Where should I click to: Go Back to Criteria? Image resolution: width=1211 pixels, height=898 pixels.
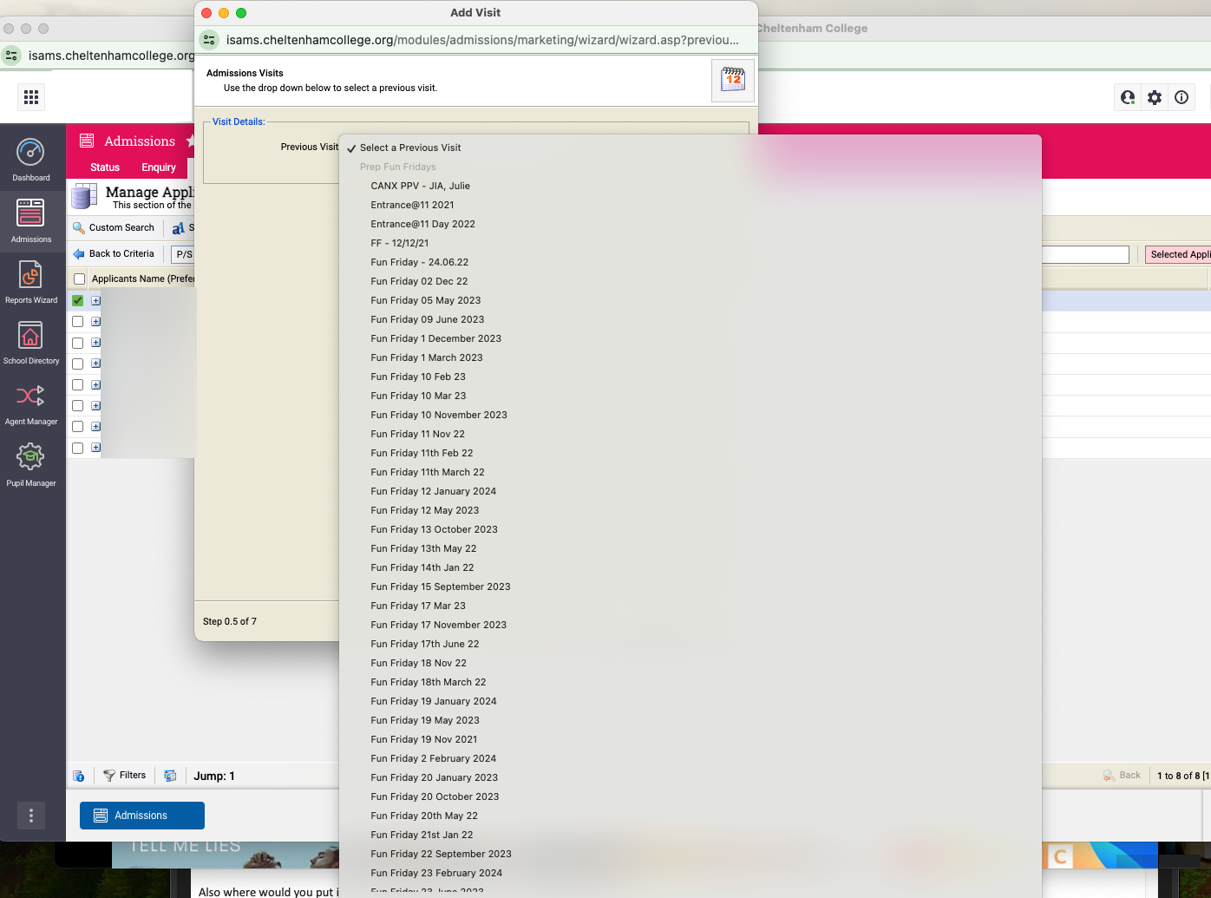point(114,253)
